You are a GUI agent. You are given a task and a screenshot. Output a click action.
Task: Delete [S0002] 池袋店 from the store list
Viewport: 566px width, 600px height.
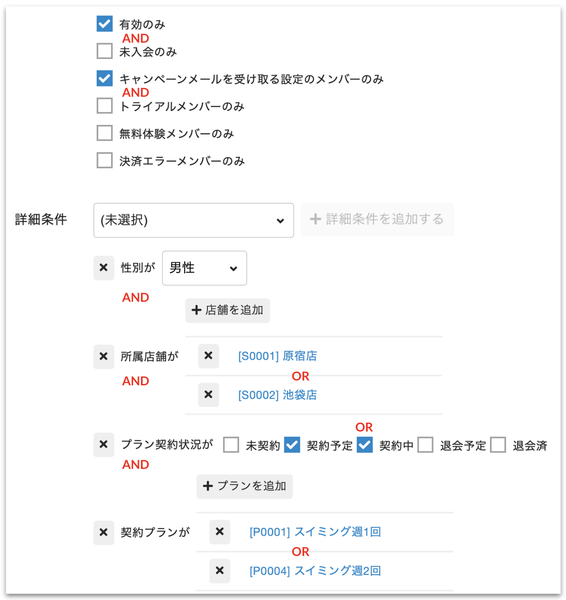(208, 395)
